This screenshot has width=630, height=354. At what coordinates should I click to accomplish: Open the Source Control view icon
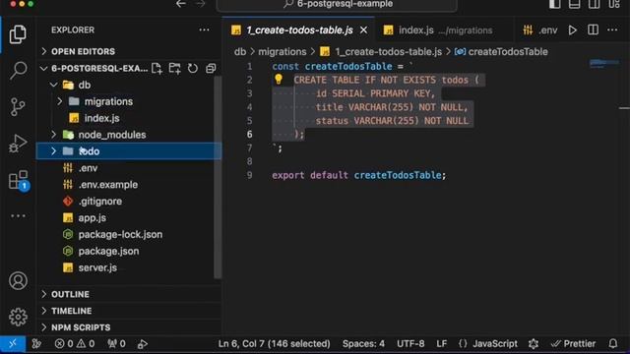[18, 107]
